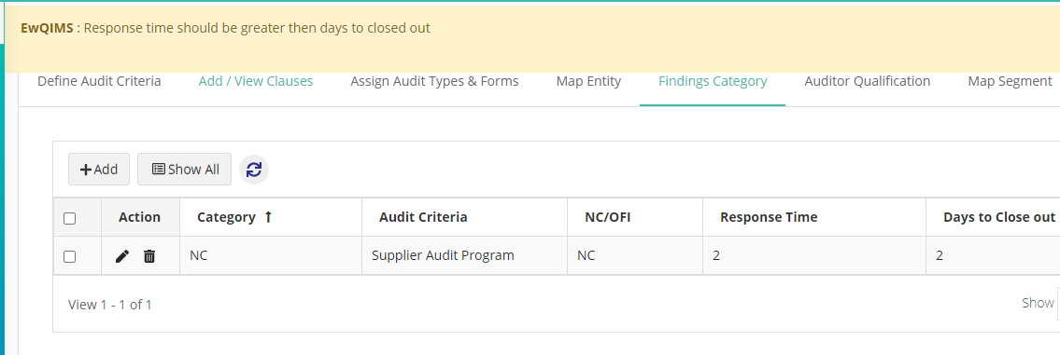Click the Supplier Audit Program cell
Screen dimensions: 1060x355
[x=443, y=256]
